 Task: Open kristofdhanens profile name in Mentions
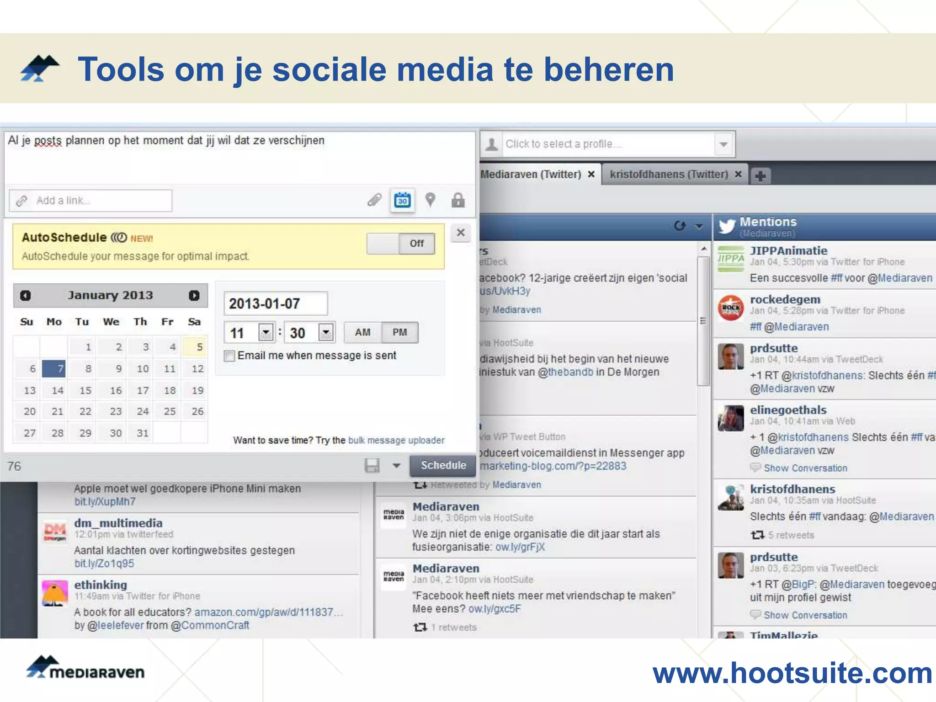[x=792, y=489]
